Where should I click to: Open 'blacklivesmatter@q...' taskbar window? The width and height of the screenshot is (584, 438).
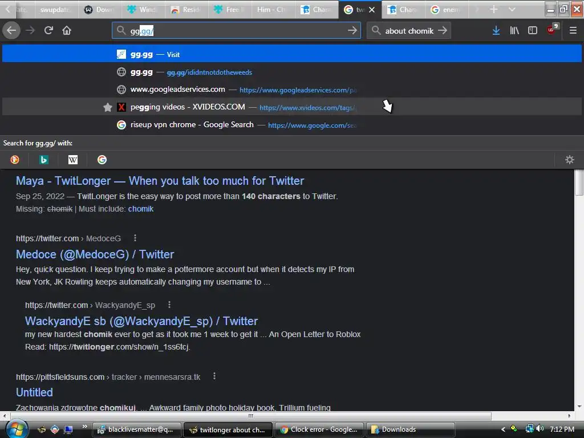click(137, 429)
